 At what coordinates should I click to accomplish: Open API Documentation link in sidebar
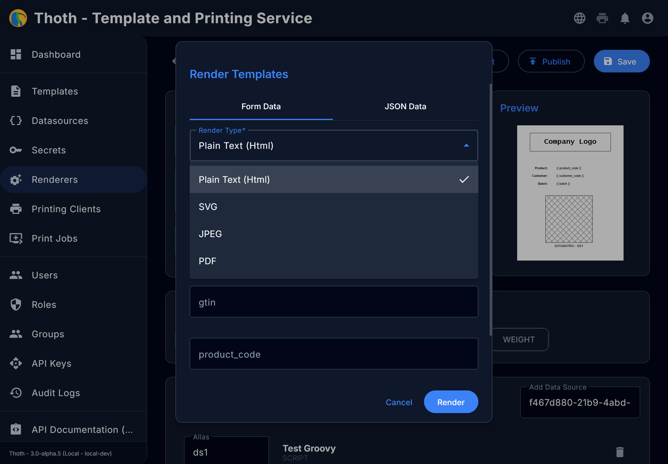pyautogui.click(x=73, y=429)
